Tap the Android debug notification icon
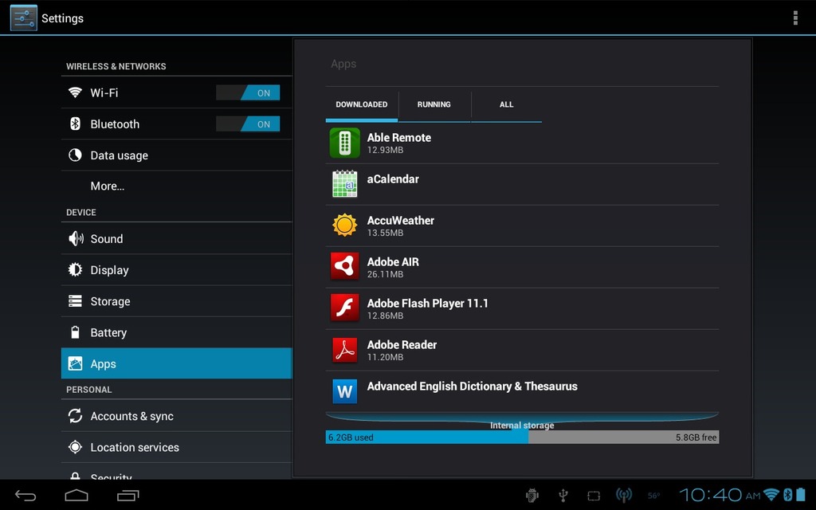Viewport: 816px width, 510px height. coord(532,496)
